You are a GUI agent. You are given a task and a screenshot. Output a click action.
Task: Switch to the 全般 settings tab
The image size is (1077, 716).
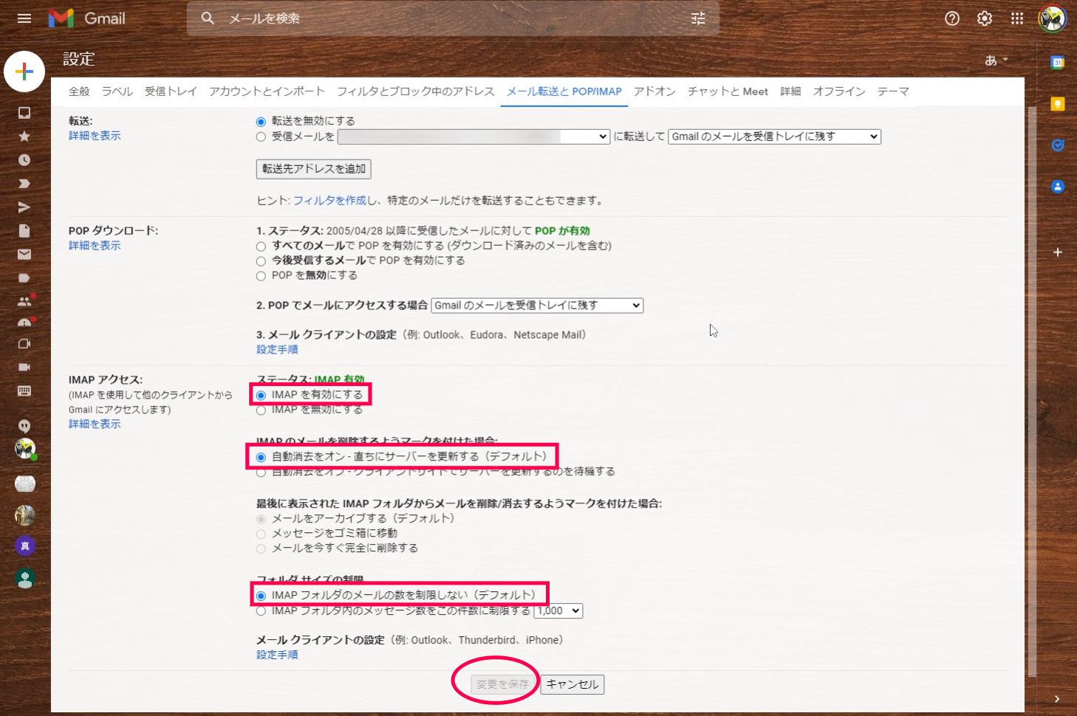coord(79,92)
